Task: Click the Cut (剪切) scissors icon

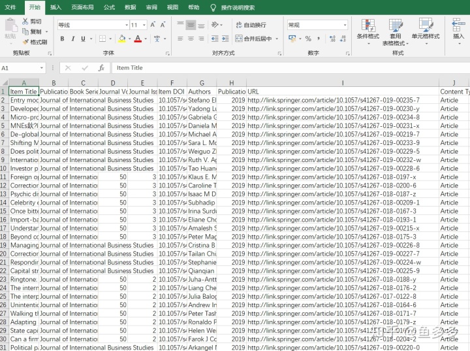Action: point(25,22)
